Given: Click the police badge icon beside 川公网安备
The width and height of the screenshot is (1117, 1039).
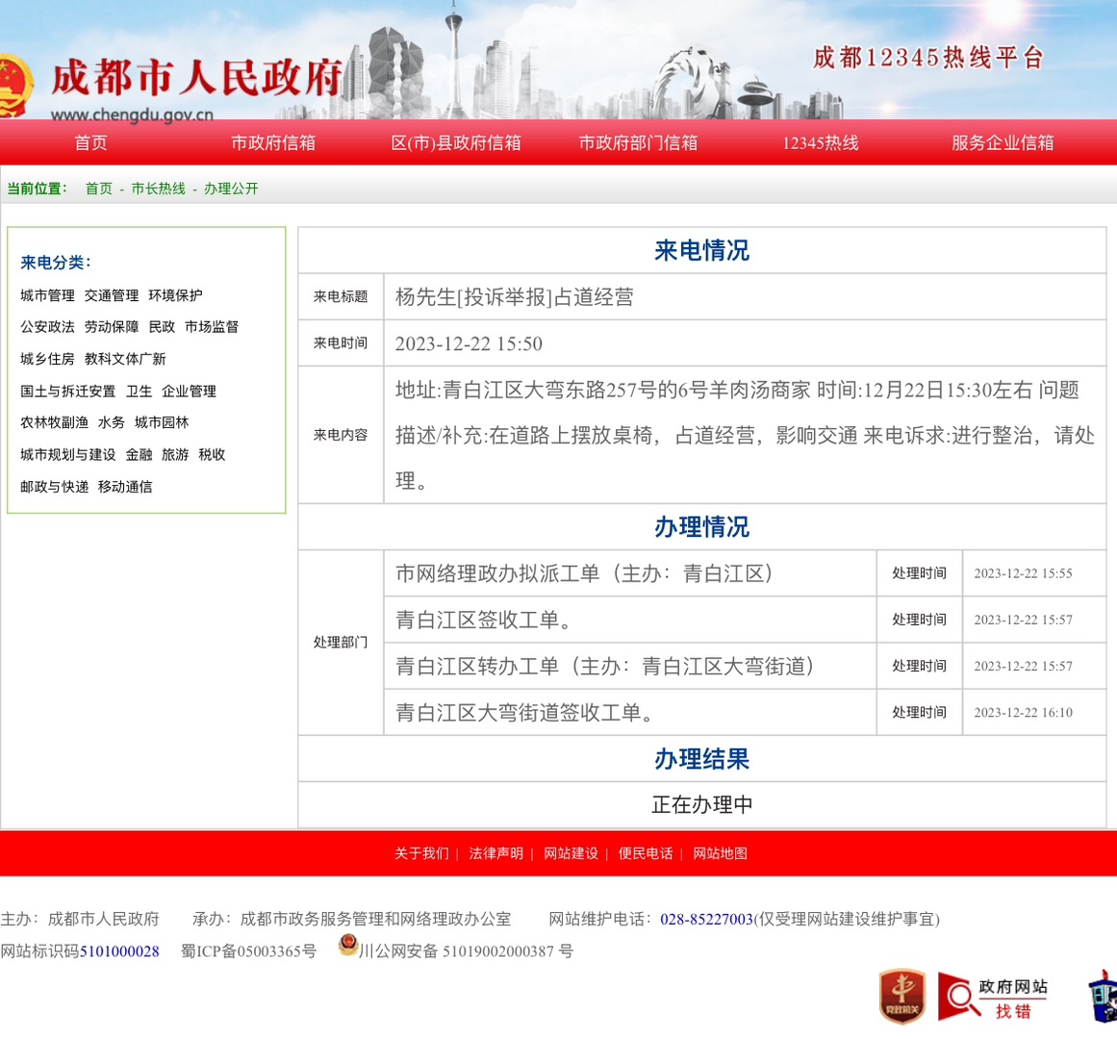Looking at the screenshot, I should 348,946.
